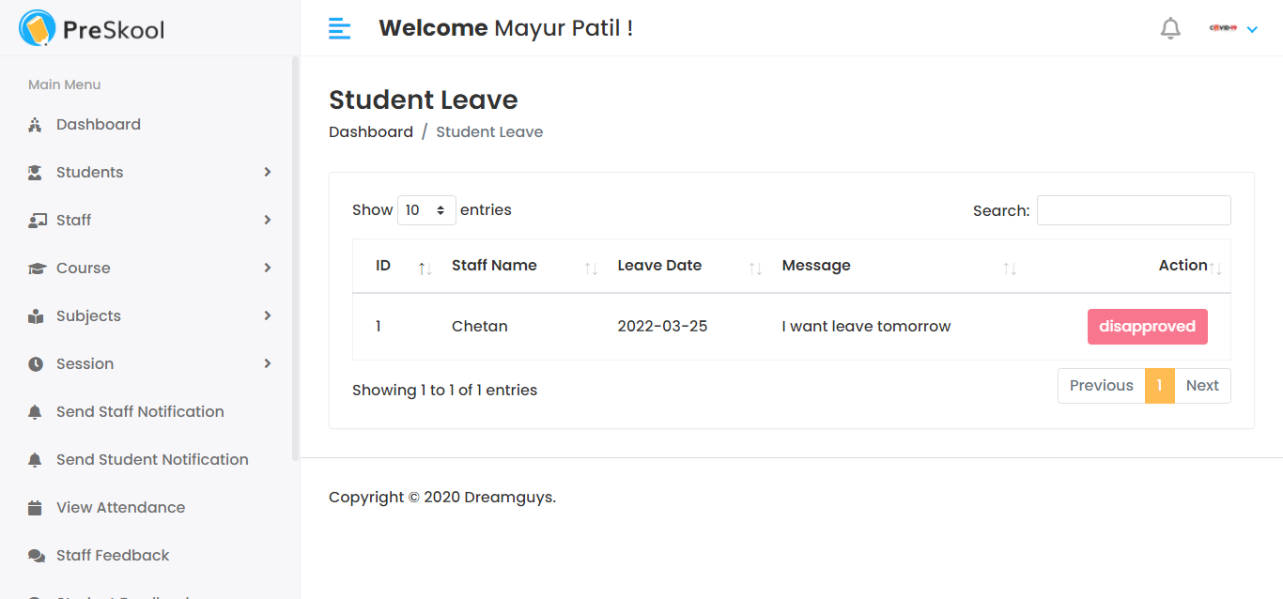The image size is (1283, 599).
Task: Toggle sorting on the Staff Name column
Action: point(592,268)
